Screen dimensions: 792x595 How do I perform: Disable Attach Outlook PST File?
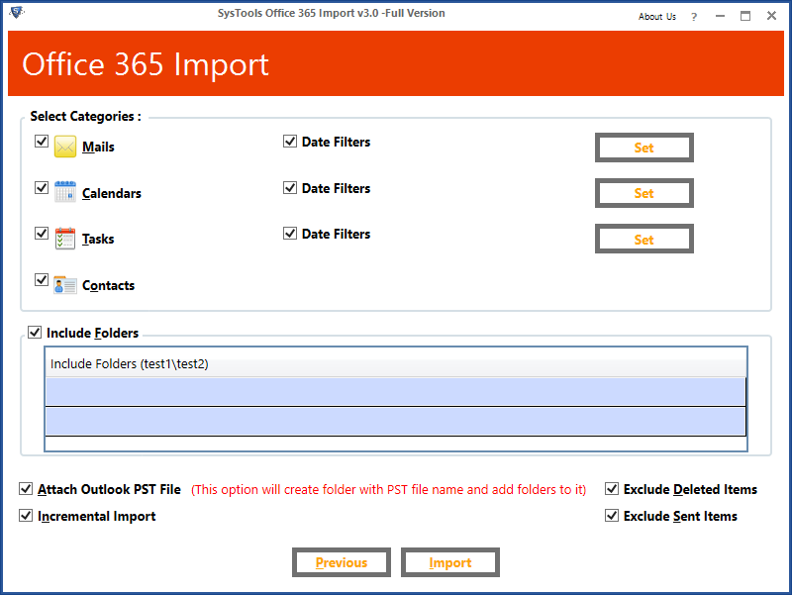pos(25,488)
